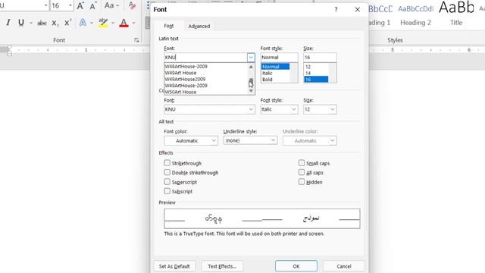The height and width of the screenshot is (273, 485).
Task: Select size 12 in size list
Action: (x=308, y=67)
